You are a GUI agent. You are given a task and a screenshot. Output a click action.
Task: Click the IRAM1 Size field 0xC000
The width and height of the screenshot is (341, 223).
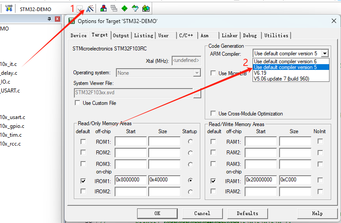pyautogui.click(x=295, y=180)
